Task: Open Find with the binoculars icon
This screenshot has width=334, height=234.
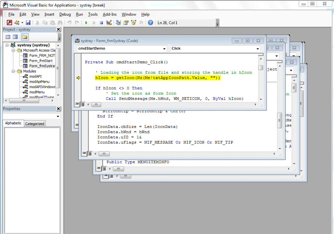Action: [60, 23]
